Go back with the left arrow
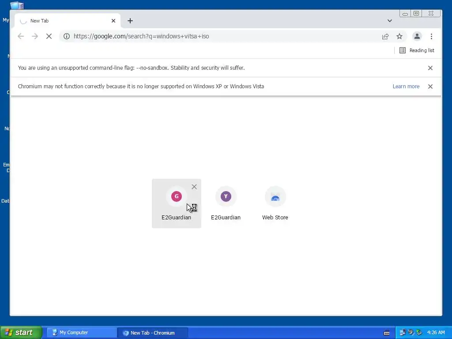452x339 pixels. (x=21, y=36)
